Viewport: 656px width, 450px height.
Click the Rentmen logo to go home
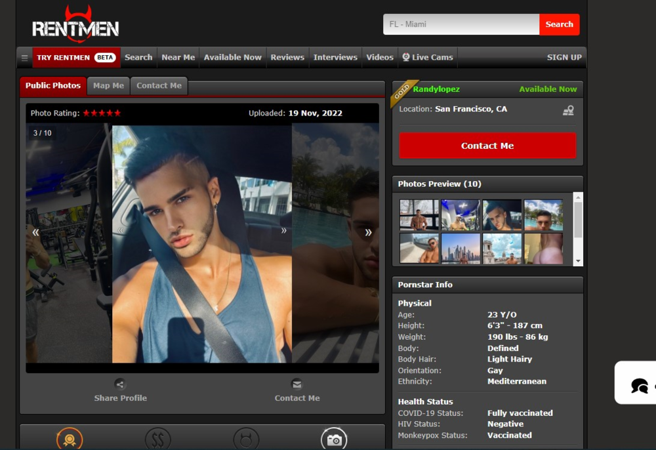pyautogui.click(x=75, y=26)
